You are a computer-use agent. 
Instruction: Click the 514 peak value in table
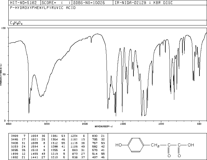(x=95, y=154)
